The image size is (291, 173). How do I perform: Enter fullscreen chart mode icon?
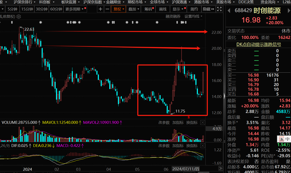219,9
